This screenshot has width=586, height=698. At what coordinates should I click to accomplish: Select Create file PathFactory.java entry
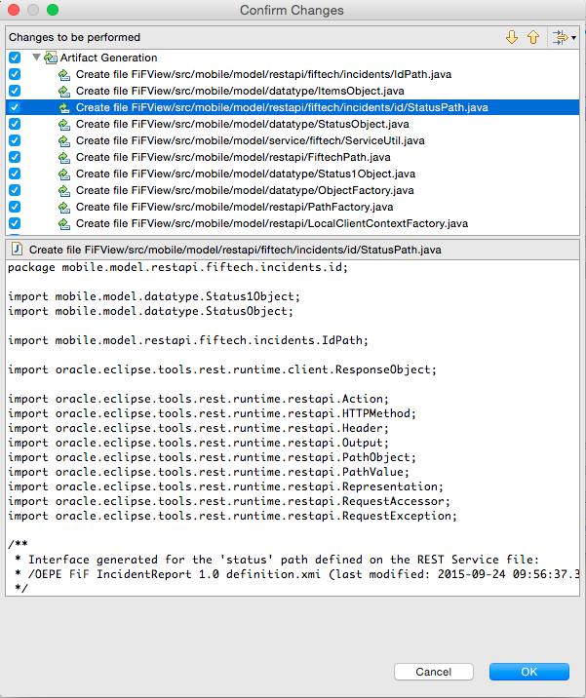[x=235, y=207]
